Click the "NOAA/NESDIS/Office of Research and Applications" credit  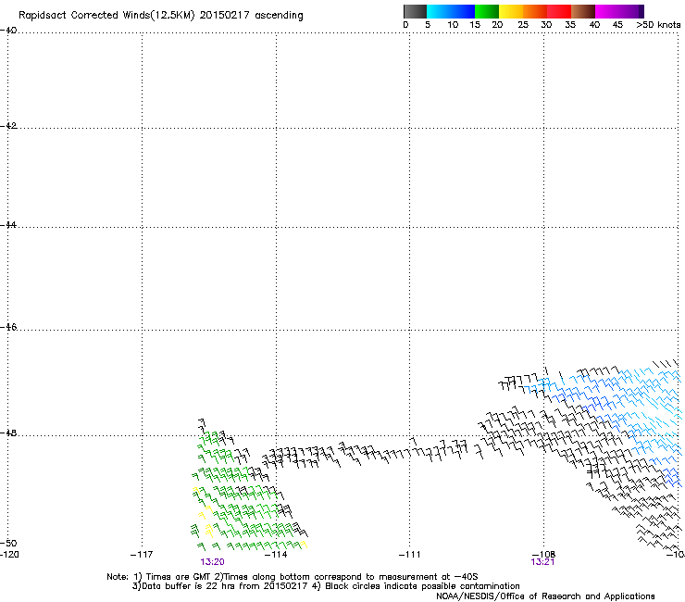(x=545, y=596)
